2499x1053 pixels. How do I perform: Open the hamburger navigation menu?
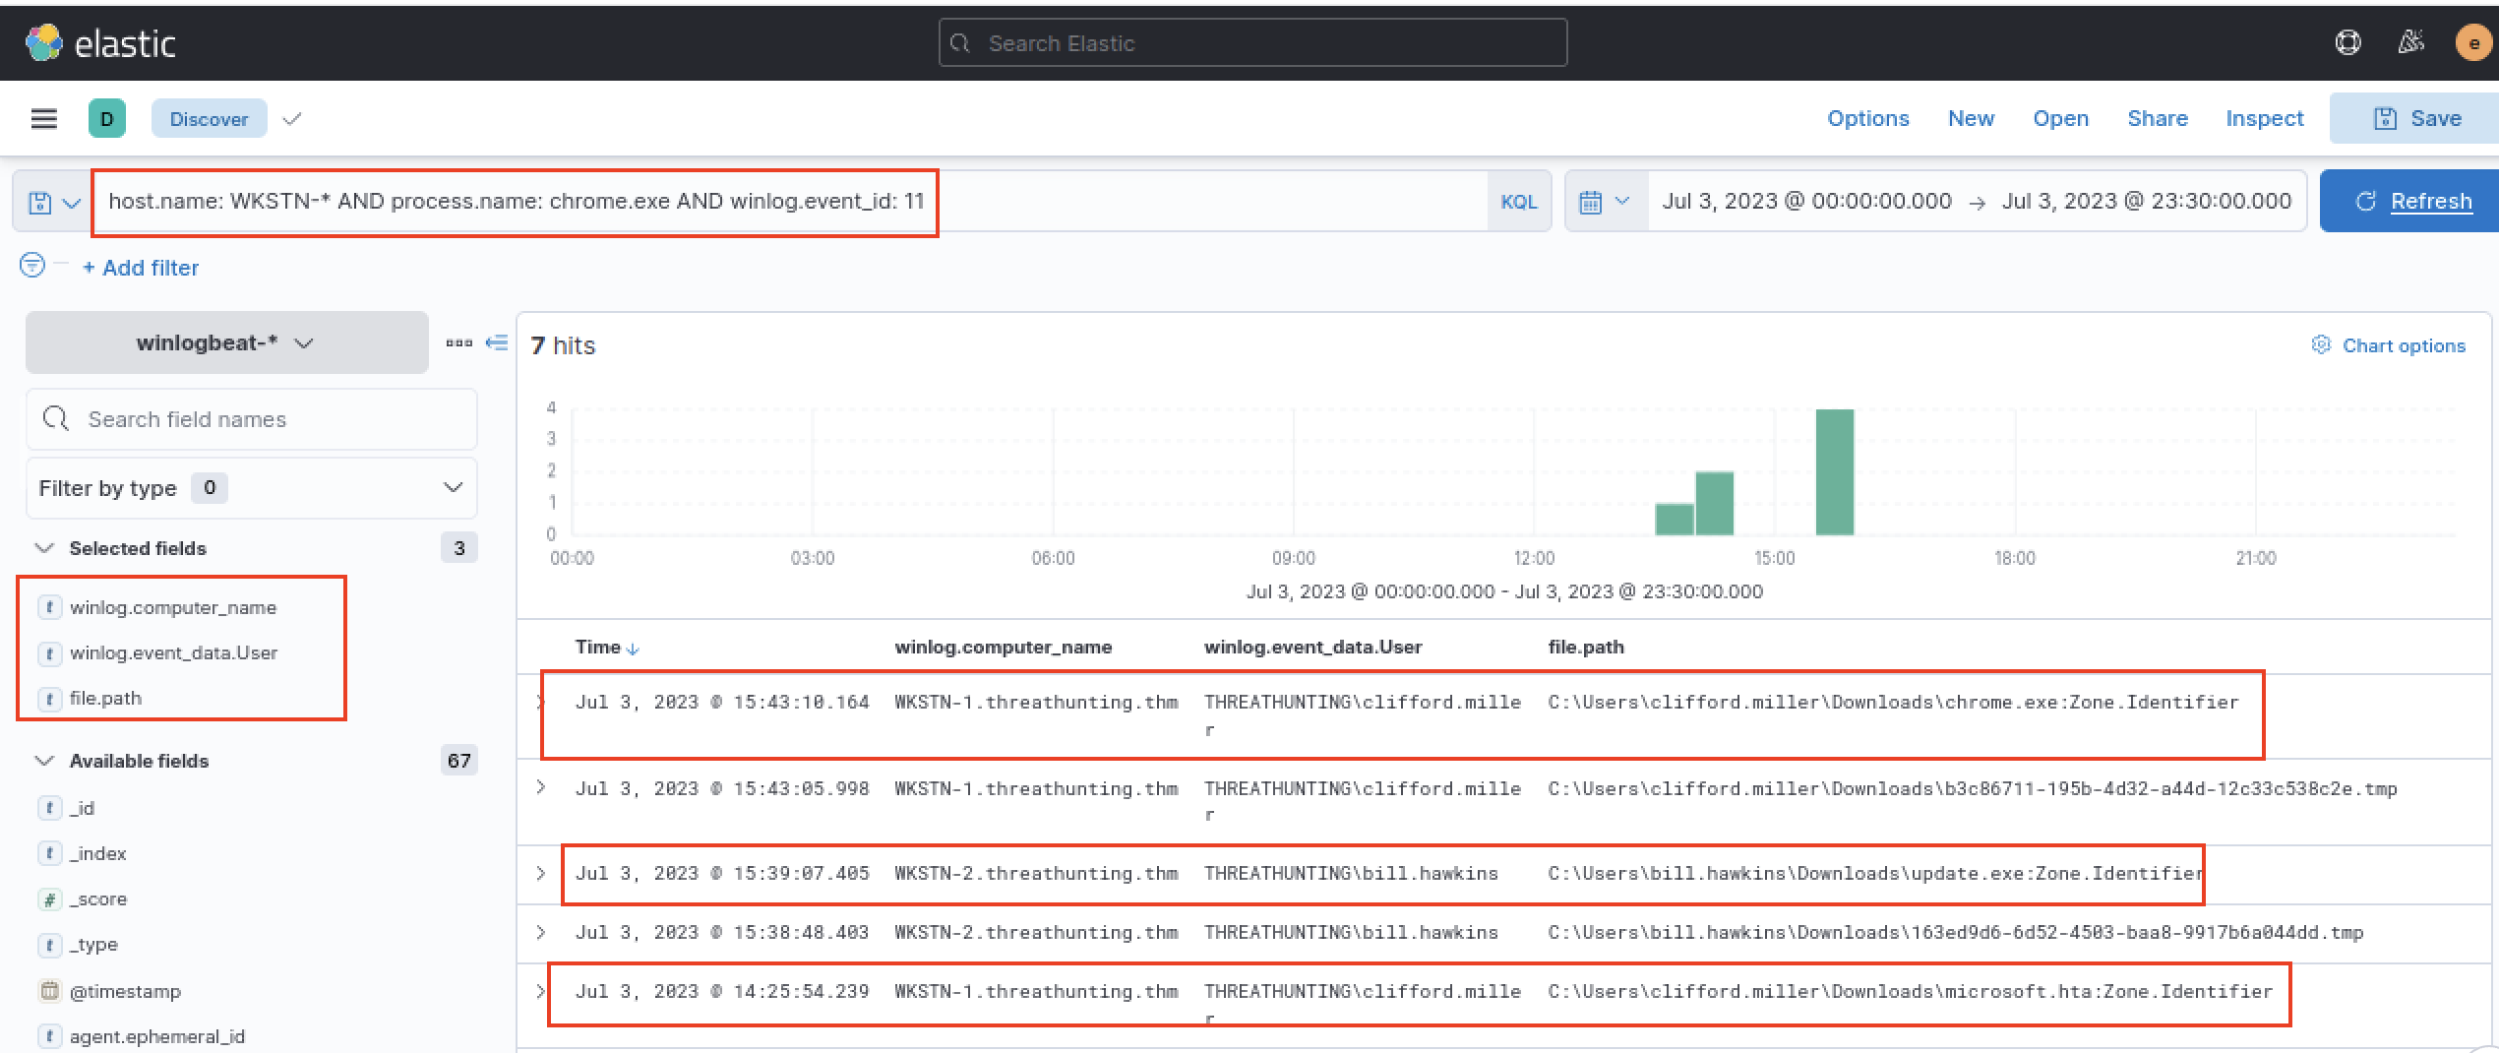pos(44,119)
